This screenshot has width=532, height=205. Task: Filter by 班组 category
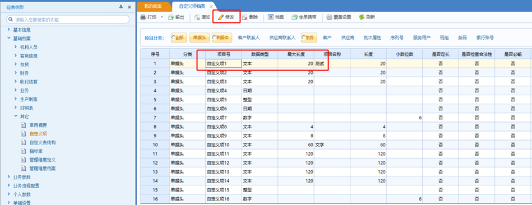[x=444, y=38]
